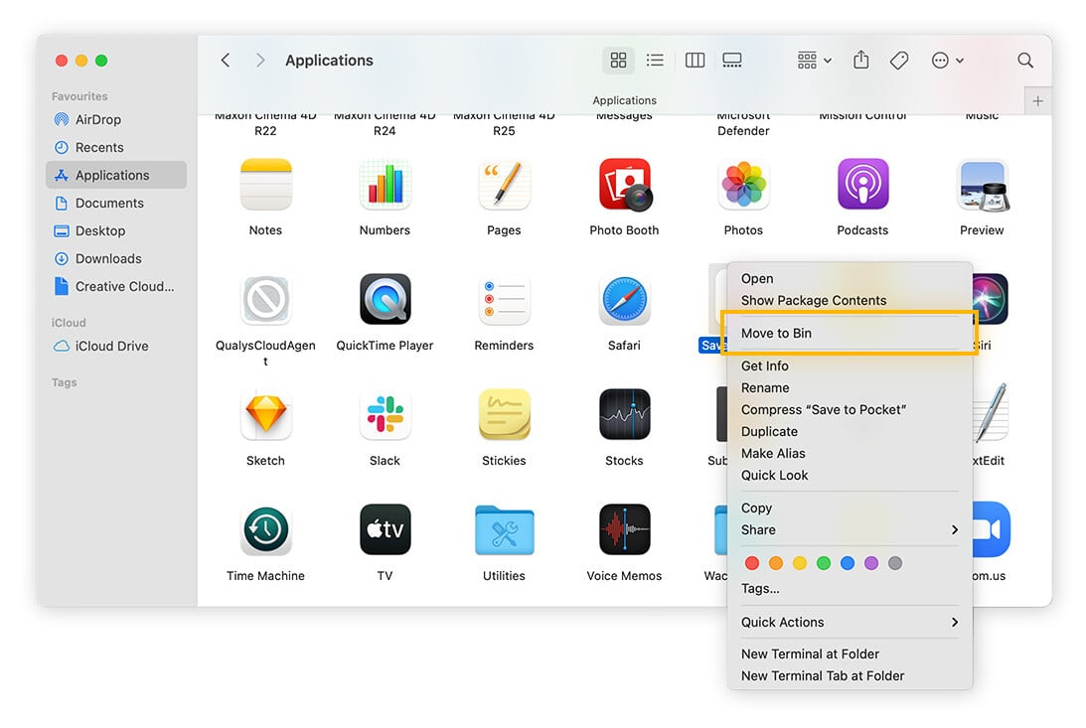Choose Move to Bin from the menu

coord(850,333)
